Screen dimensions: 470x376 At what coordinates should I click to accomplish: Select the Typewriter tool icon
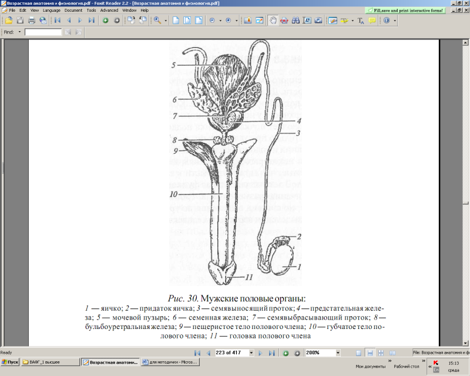(361, 20)
